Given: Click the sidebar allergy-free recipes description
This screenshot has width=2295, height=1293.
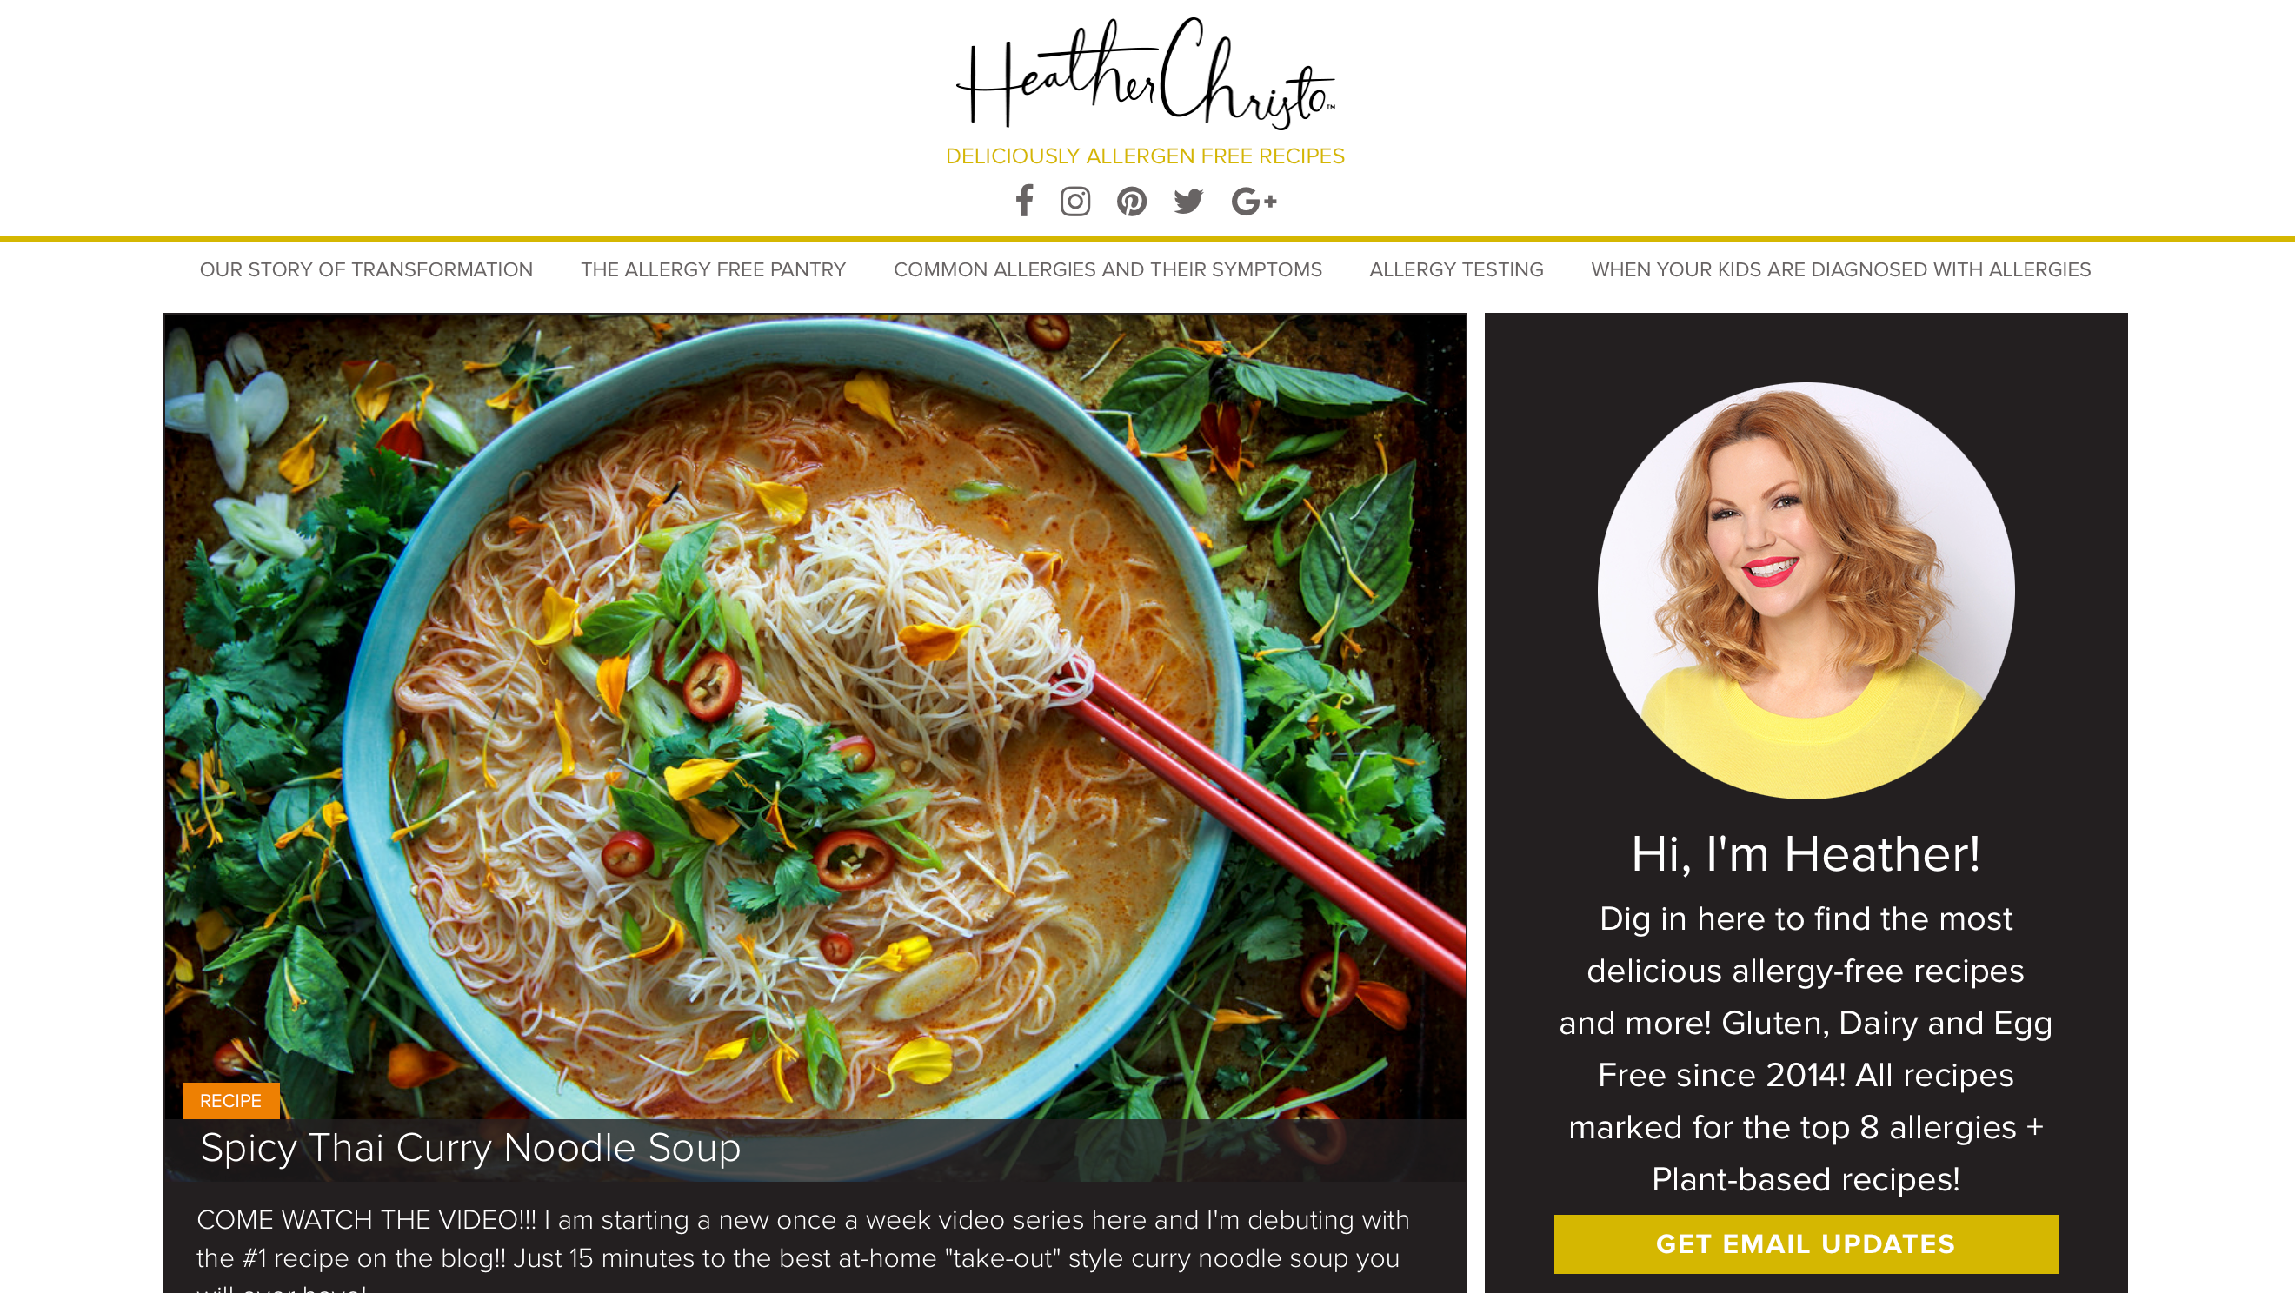Looking at the screenshot, I should (x=1806, y=1049).
